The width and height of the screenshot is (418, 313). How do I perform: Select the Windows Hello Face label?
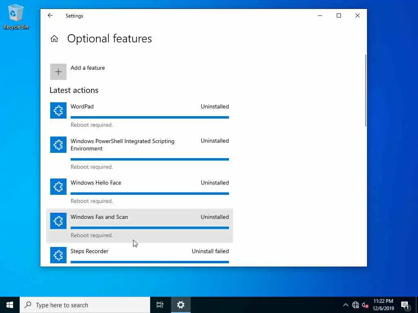[x=96, y=183]
